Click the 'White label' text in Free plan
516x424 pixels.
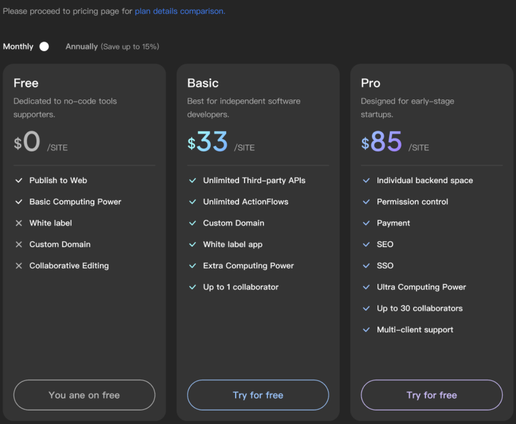click(x=51, y=223)
